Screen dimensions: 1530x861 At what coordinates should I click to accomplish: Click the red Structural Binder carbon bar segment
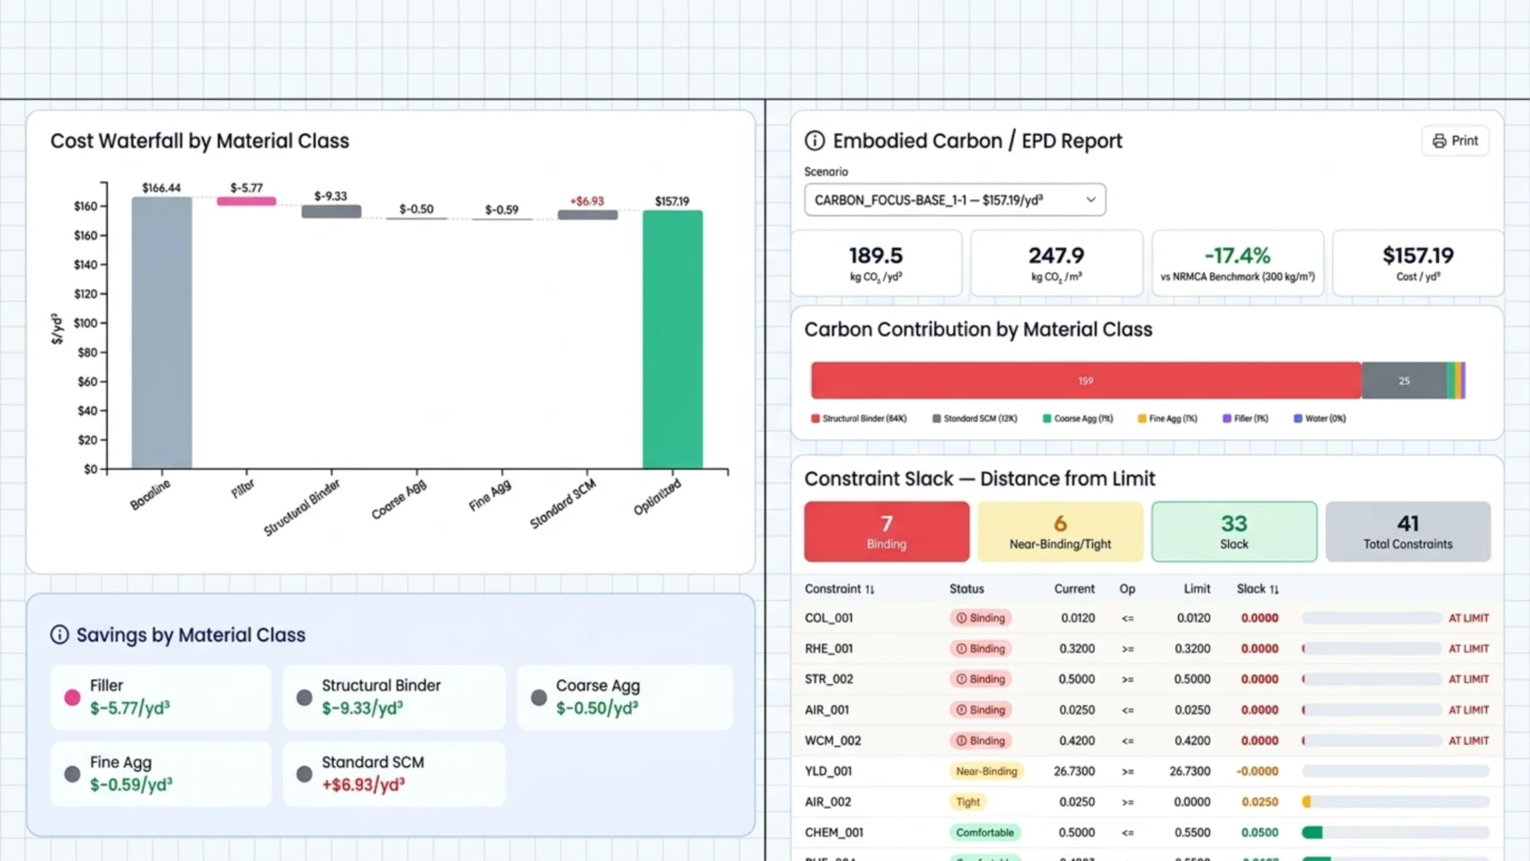[1085, 381]
